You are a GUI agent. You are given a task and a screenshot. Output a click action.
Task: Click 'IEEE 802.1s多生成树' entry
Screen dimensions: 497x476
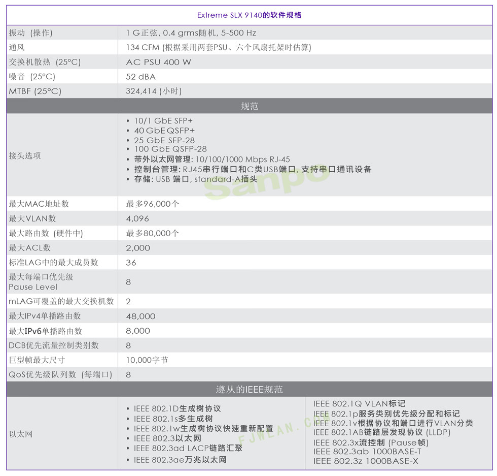(x=173, y=419)
